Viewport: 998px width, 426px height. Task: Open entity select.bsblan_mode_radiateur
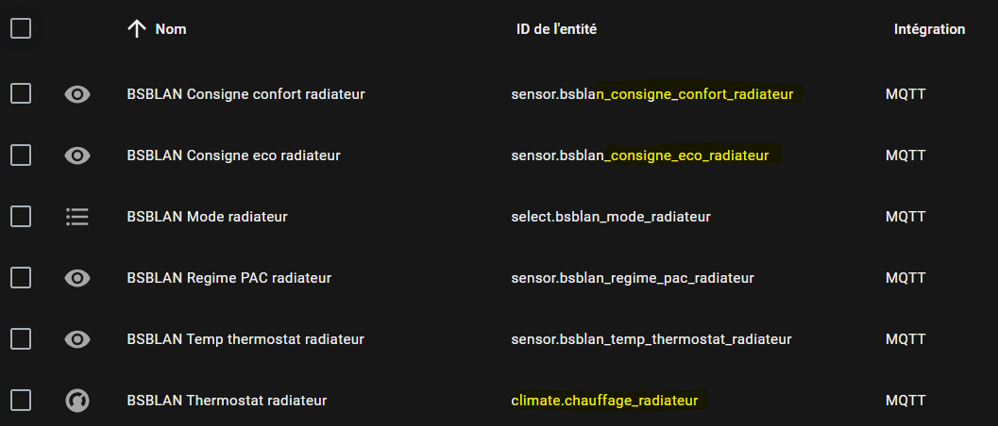pyautogui.click(x=610, y=217)
